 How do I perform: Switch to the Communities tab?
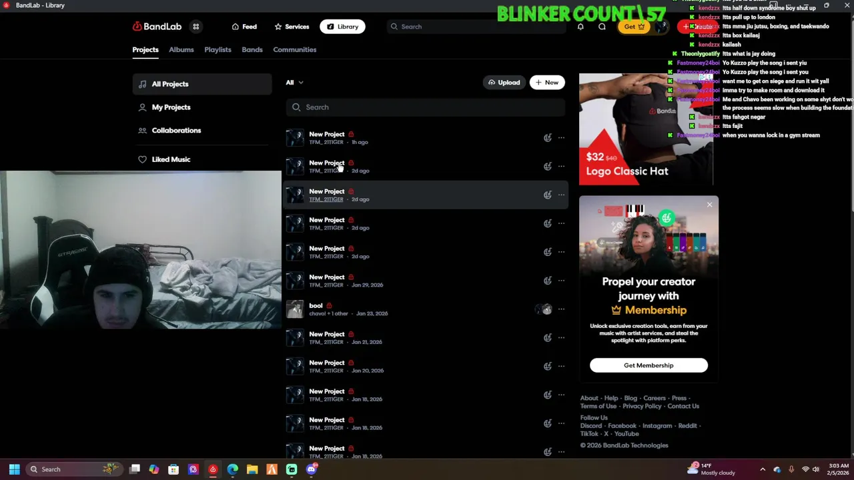294,49
